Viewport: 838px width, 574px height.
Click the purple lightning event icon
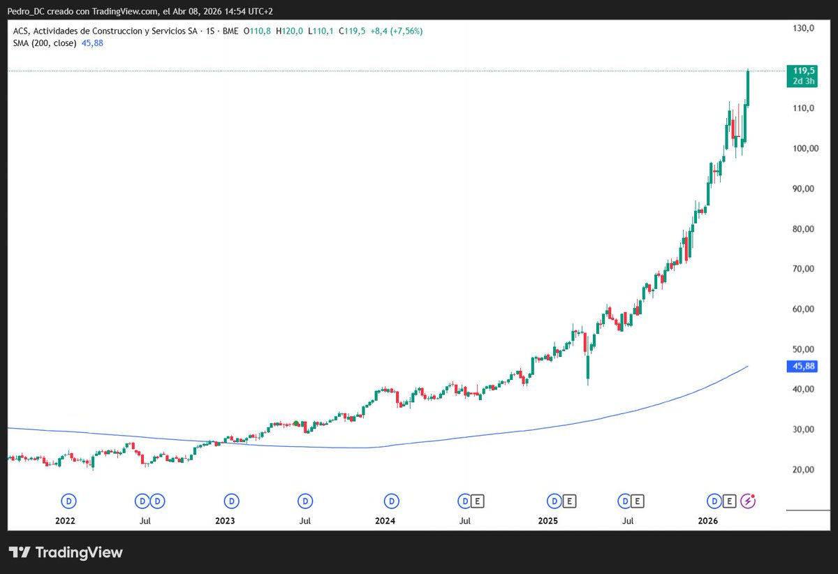pos(748,501)
